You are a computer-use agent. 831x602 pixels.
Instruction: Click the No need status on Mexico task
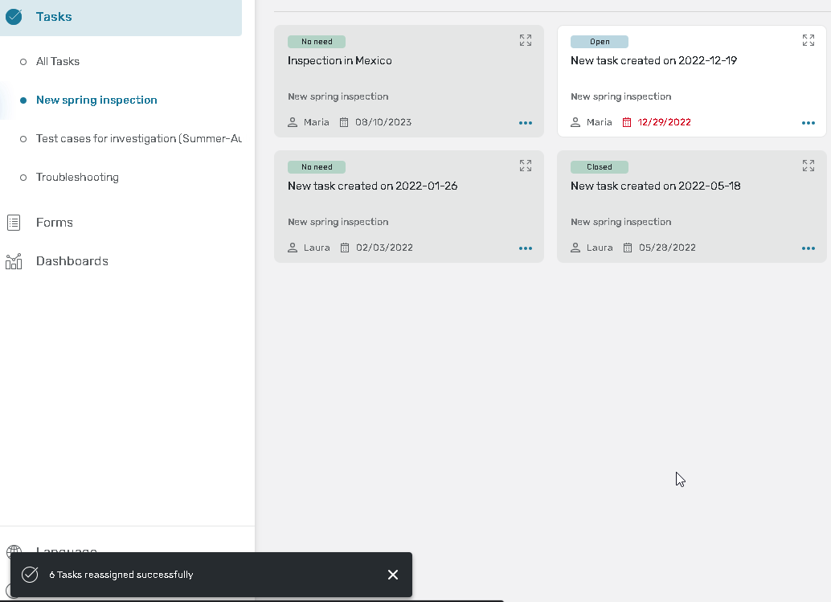click(x=317, y=42)
